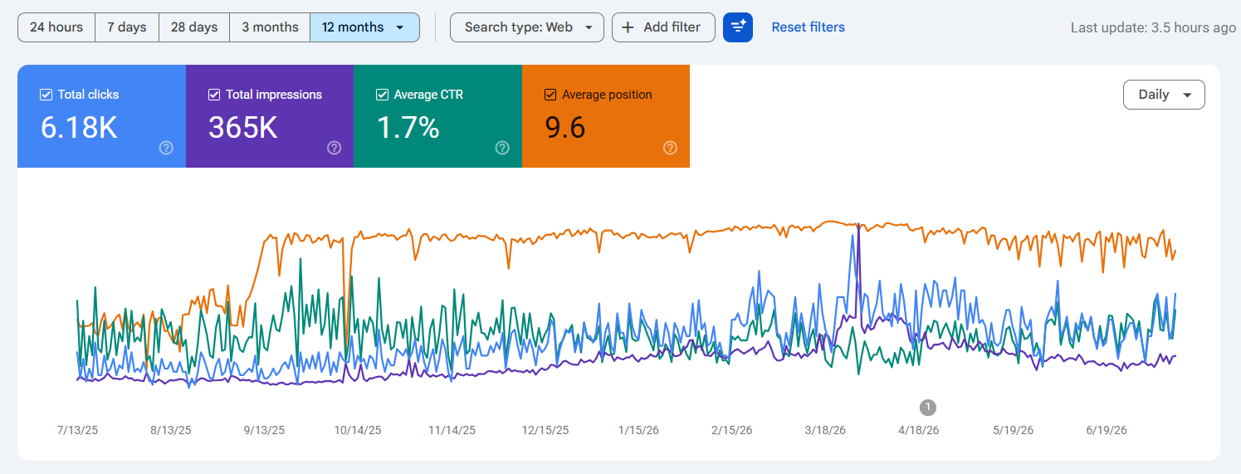
Task: Click the 12/15/25 axis date label
Action: pyautogui.click(x=545, y=430)
